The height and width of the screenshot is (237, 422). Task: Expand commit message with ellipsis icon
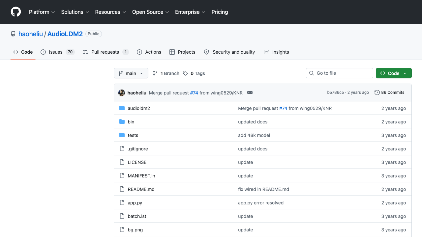(x=250, y=93)
